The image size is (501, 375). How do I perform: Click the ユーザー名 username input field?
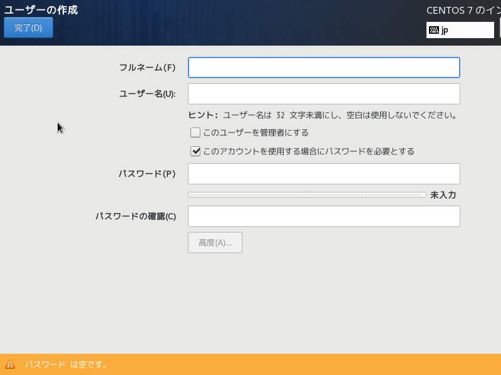click(x=324, y=94)
